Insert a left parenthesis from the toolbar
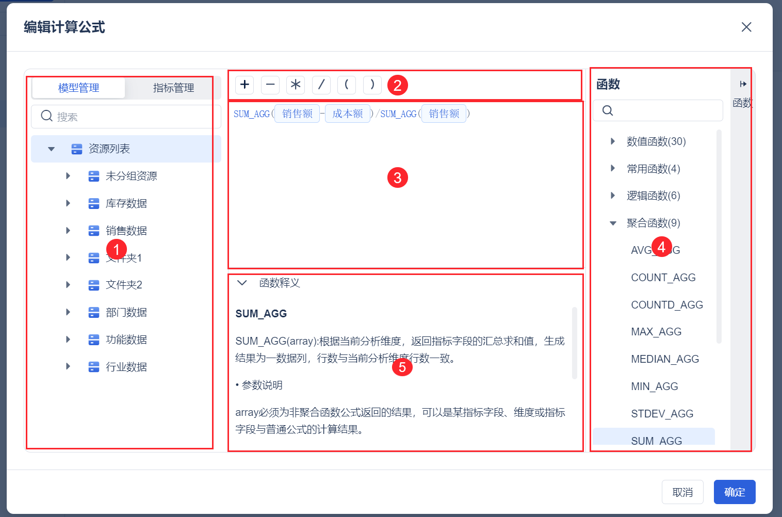 tap(346, 85)
